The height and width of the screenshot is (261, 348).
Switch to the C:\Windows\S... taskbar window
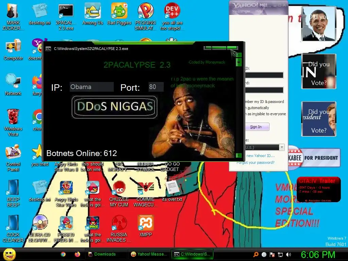tap(192, 254)
